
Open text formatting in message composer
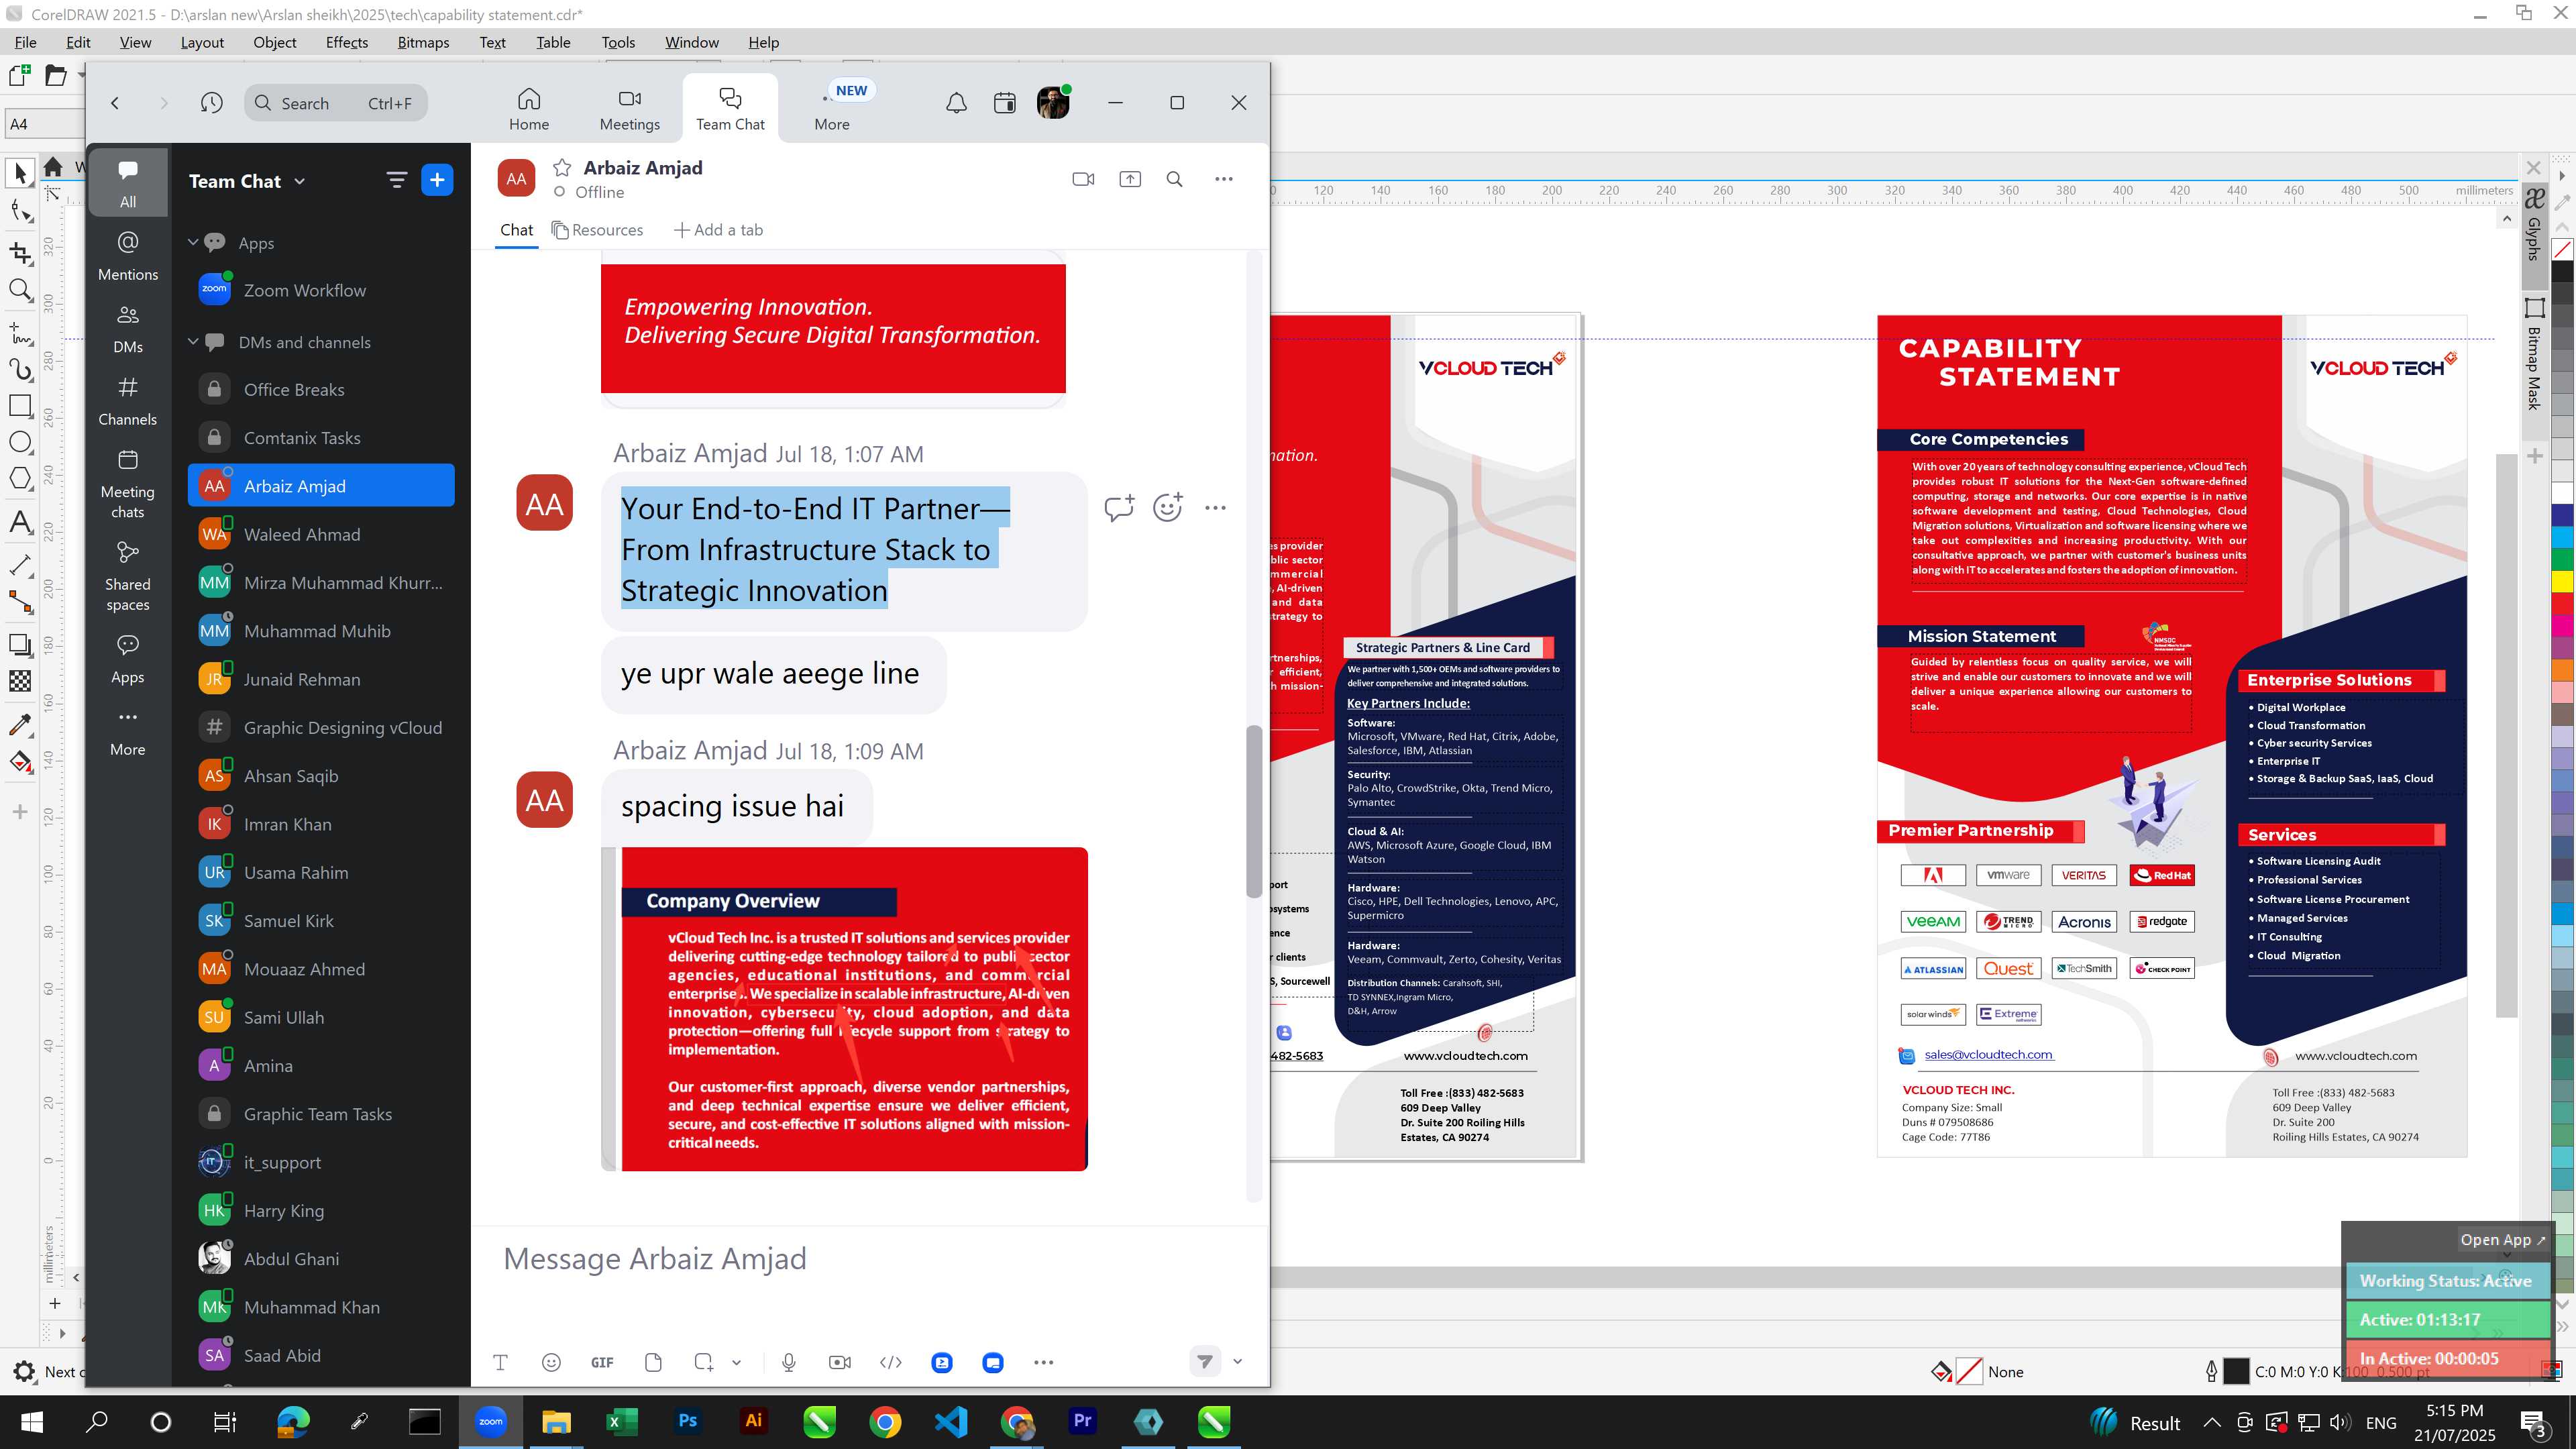(x=501, y=1362)
